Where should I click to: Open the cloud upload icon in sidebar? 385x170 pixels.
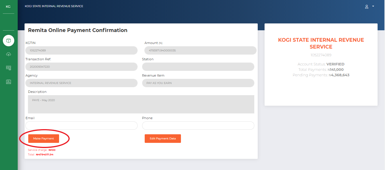[9, 54]
